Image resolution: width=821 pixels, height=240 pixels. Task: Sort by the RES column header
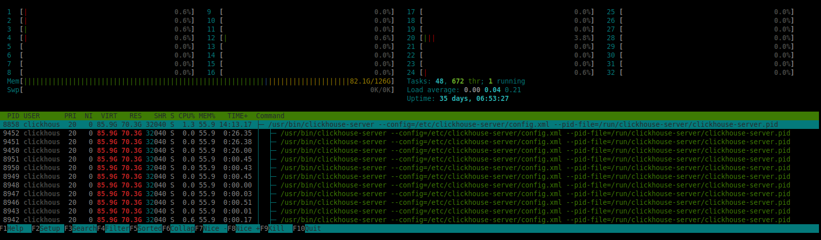[x=136, y=116]
